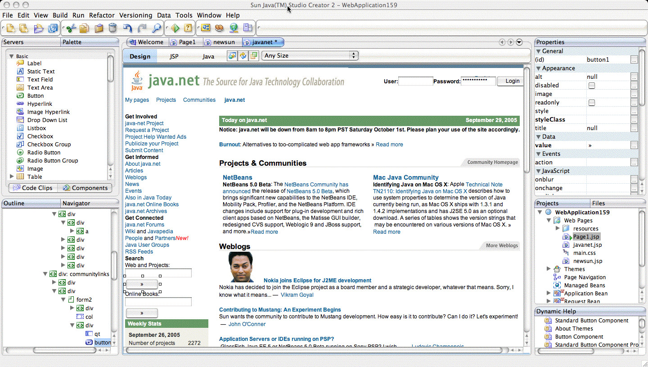Click the Cut scissors icon
648x367 pixels.
coord(71,28)
